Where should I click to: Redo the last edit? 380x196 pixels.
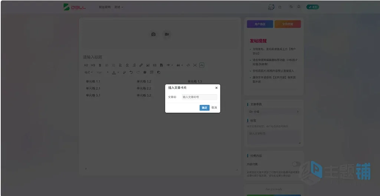click(x=138, y=72)
